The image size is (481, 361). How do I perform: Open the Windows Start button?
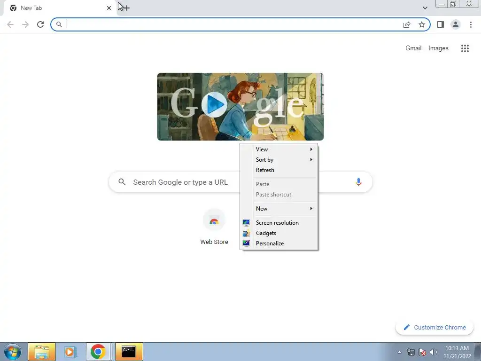click(x=13, y=352)
